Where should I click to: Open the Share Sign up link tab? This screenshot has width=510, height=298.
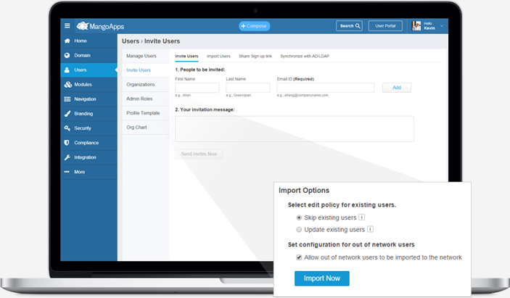coord(255,57)
